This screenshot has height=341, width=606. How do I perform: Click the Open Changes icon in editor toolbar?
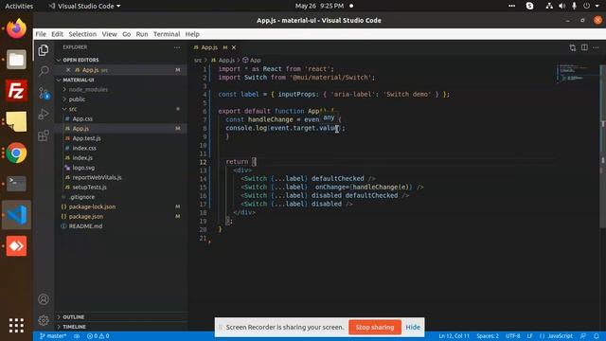pyautogui.click(x=572, y=47)
